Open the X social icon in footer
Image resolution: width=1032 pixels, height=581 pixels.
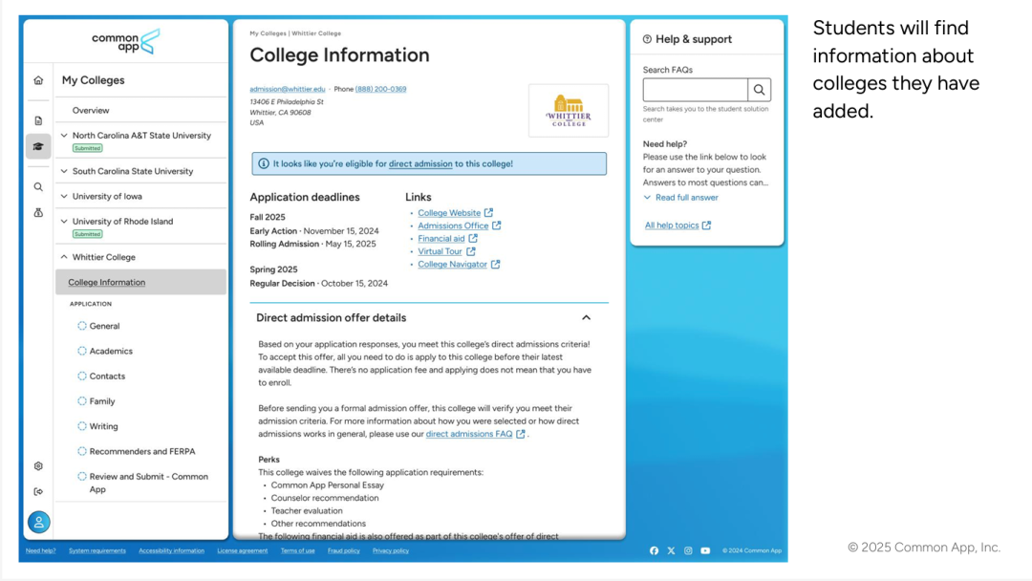(x=671, y=550)
